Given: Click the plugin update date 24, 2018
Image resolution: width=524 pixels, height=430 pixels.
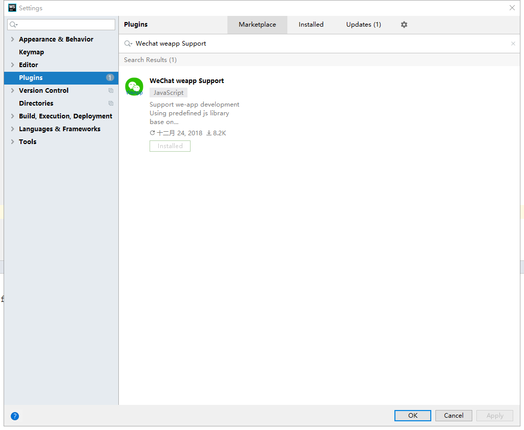Looking at the screenshot, I should pos(179,133).
